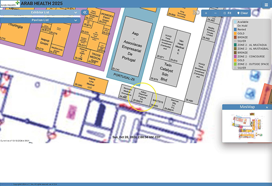Select Aditya Dispomed Products booth Z6.B82
Viewport: 272px width, 186px height.
pyautogui.click(x=143, y=97)
